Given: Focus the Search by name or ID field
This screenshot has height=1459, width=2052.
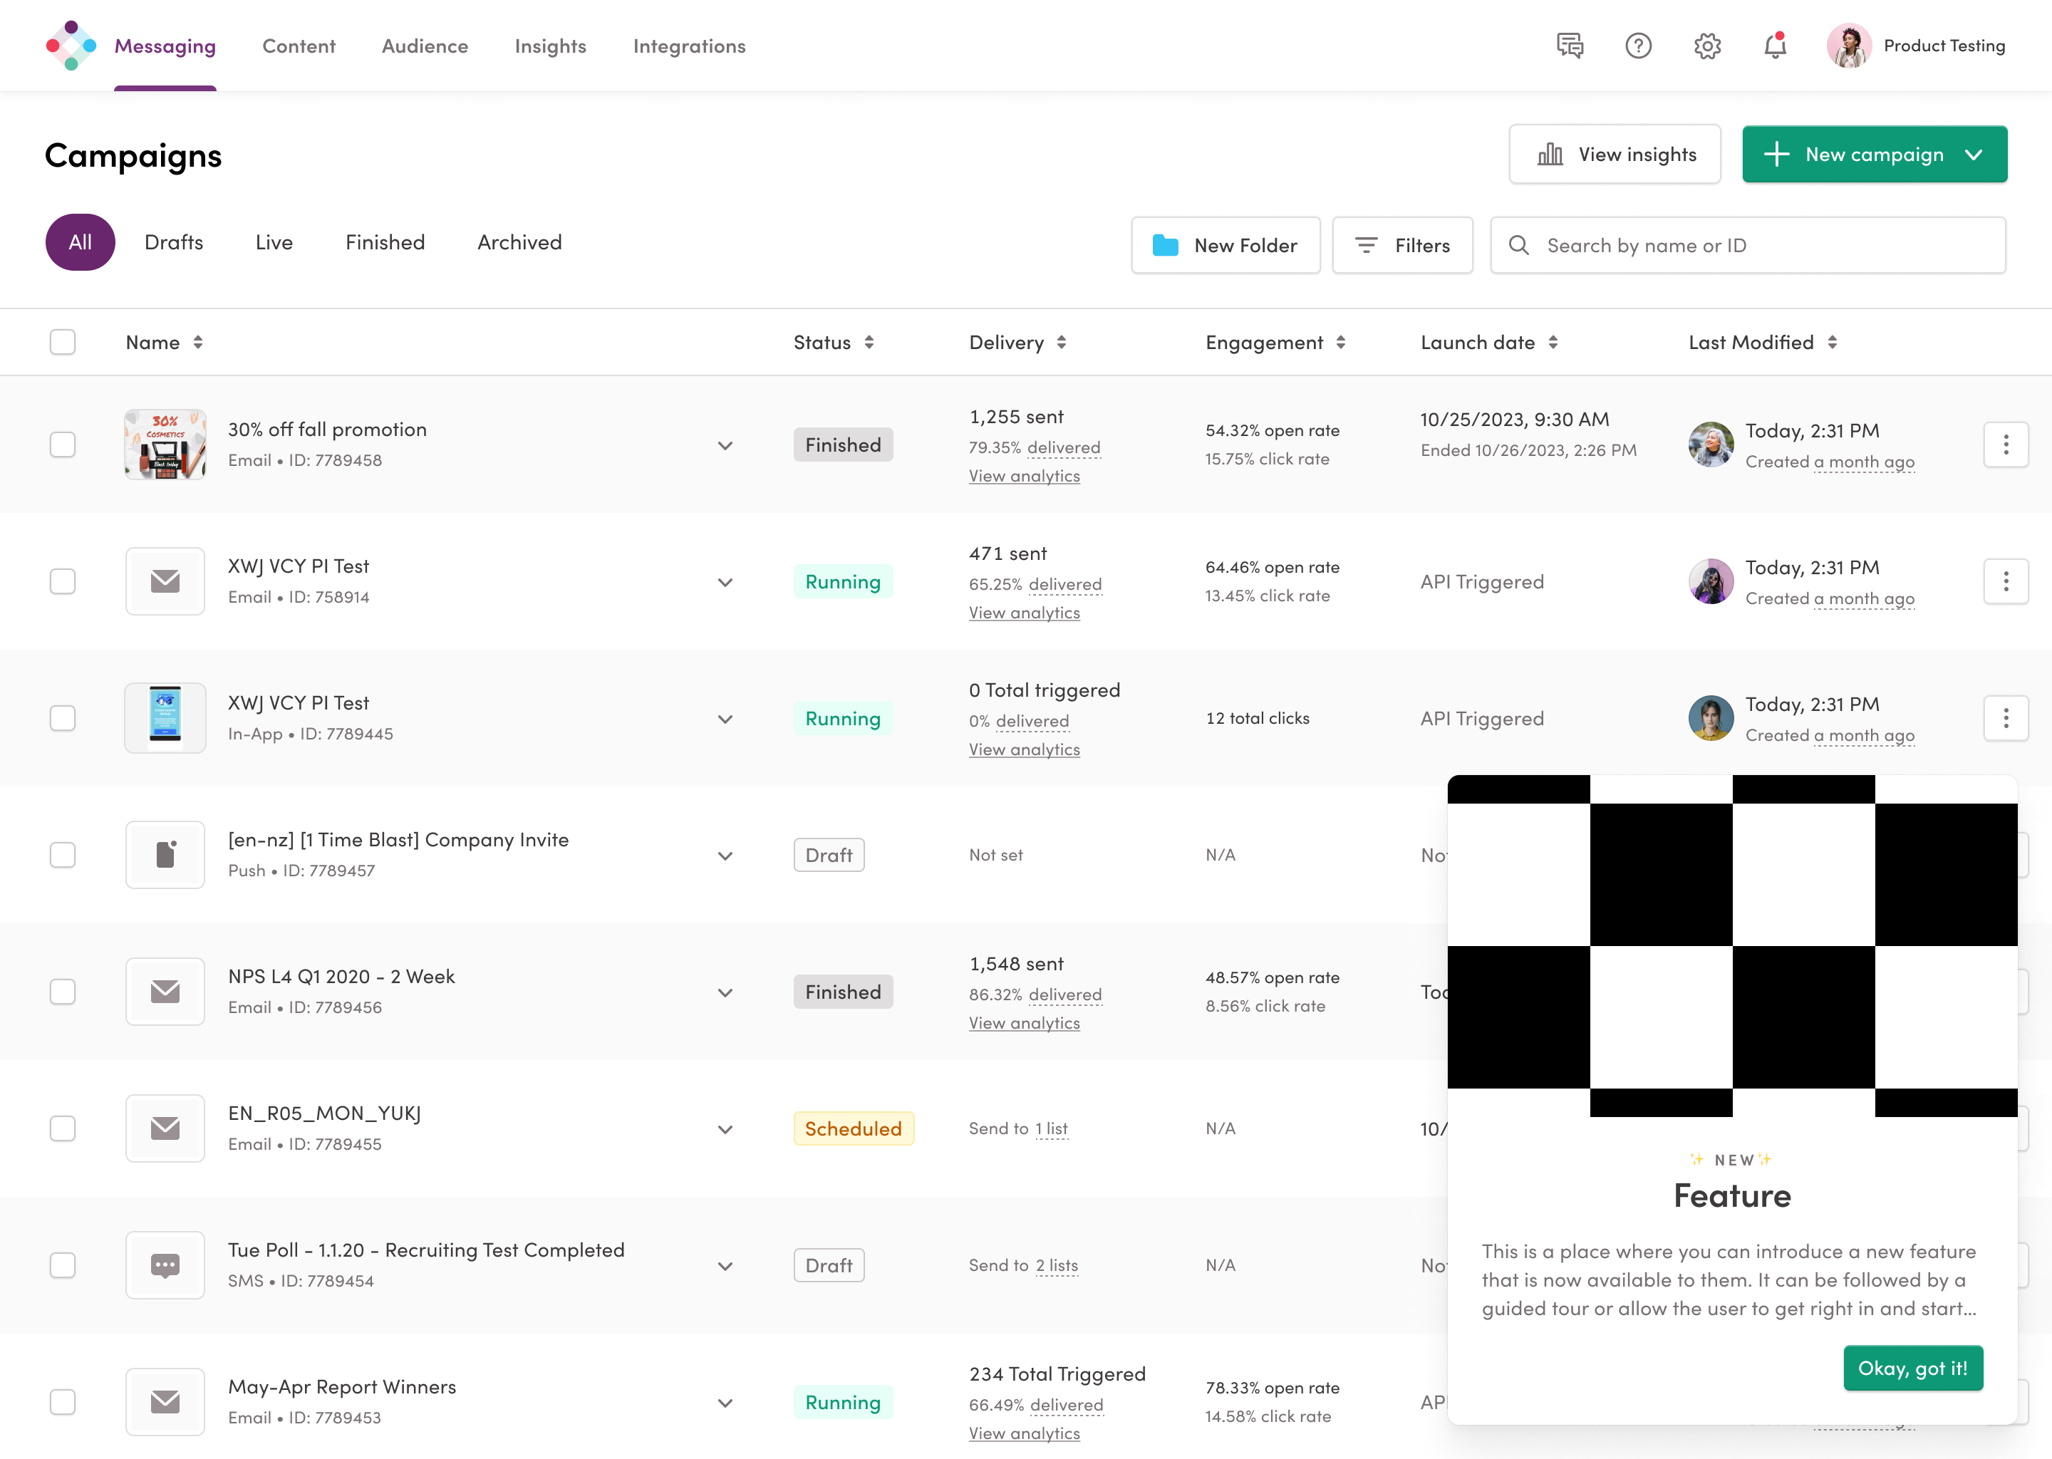Looking at the screenshot, I should pyautogui.click(x=1761, y=245).
